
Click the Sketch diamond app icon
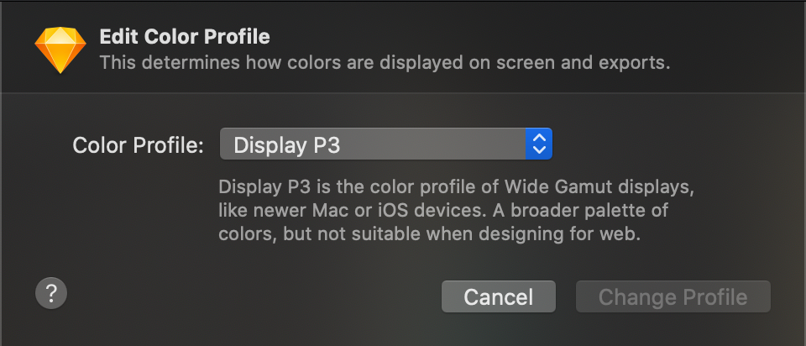[60, 50]
